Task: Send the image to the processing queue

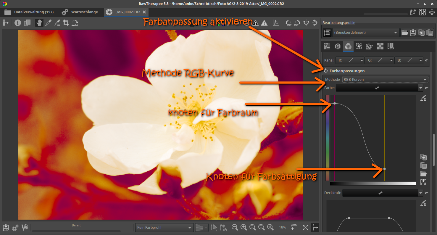Action: click(x=15, y=227)
